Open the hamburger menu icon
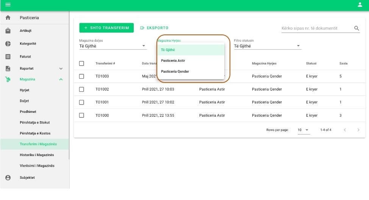Viewport: 369px width, 200px height. 8,5
